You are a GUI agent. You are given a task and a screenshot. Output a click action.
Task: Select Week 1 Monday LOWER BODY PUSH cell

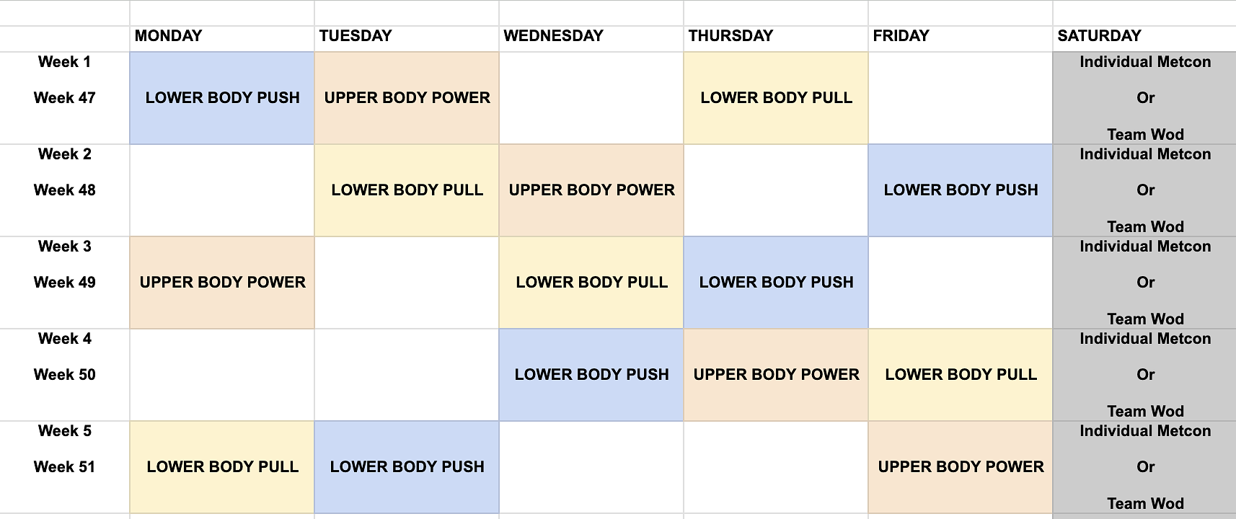click(222, 98)
